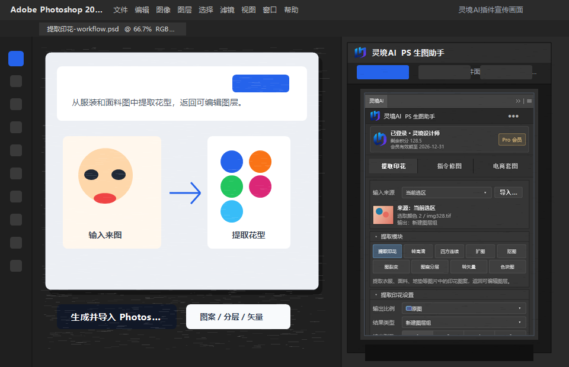Collapse the 灵境AI panel with double-chevron icon
Screen dimensions: 569x367
518,101
